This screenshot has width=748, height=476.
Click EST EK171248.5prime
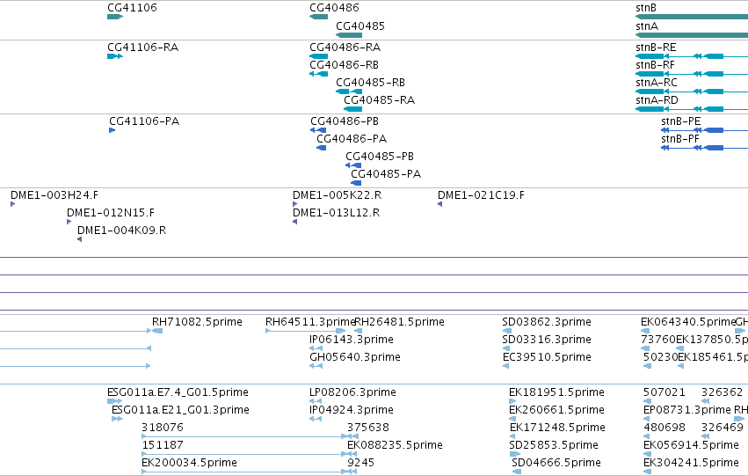(557, 428)
